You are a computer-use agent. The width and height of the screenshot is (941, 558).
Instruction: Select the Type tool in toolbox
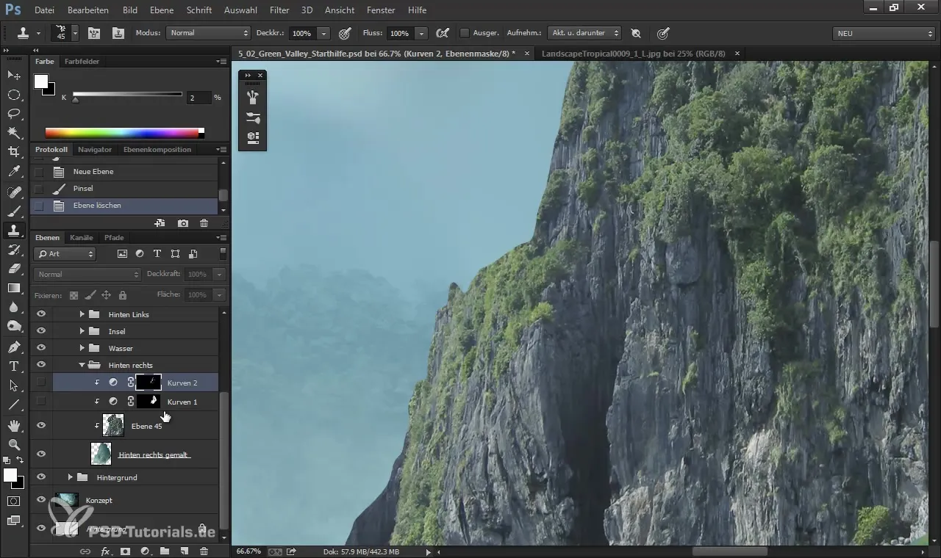13,366
